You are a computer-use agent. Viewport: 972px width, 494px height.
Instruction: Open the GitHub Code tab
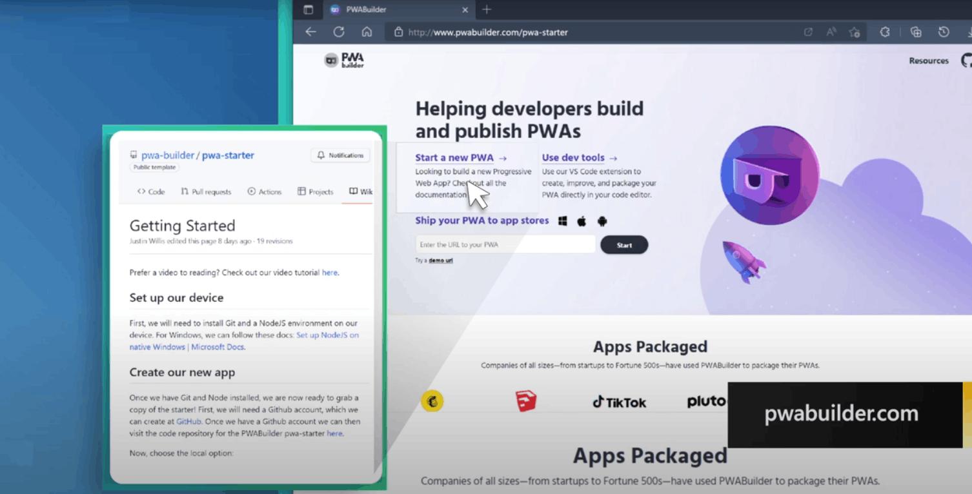[151, 192]
